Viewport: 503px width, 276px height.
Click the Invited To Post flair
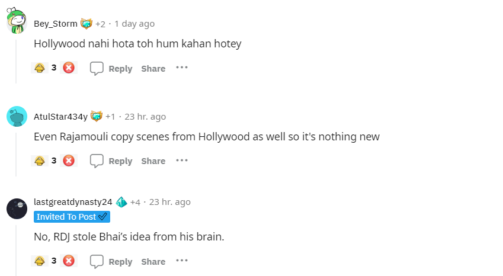tap(72, 217)
